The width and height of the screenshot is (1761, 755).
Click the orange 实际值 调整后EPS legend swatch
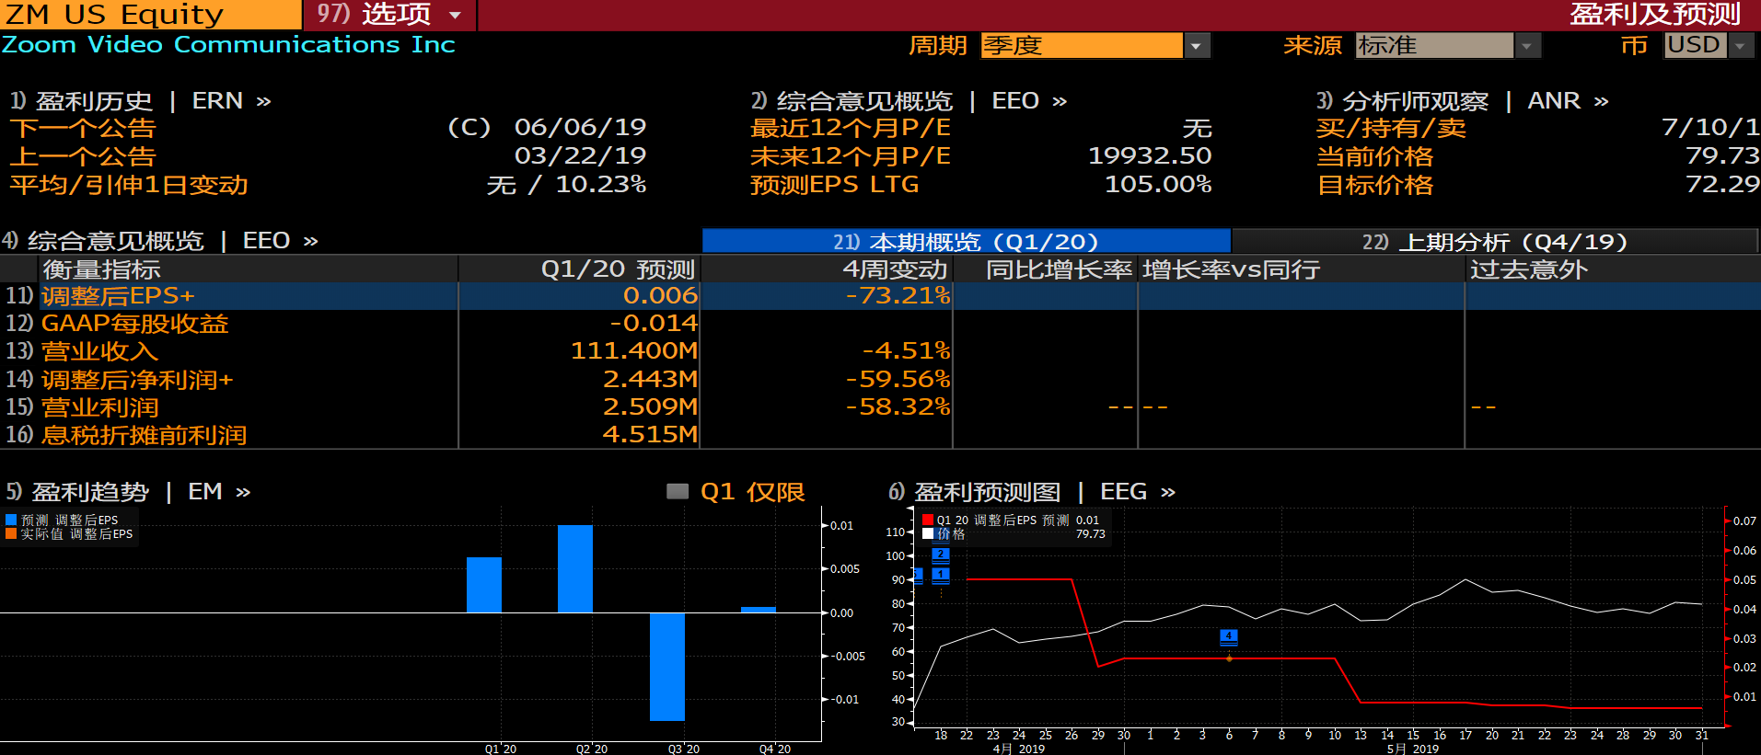click(x=11, y=534)
